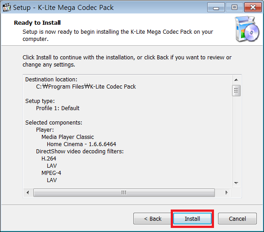Click the horizontal scroll left arrow
This screenshot has height=232, width=264.
[x=28, y=192]
